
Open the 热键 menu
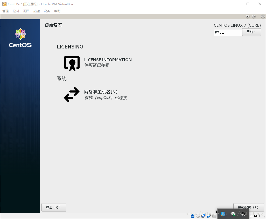pos(37,11)
